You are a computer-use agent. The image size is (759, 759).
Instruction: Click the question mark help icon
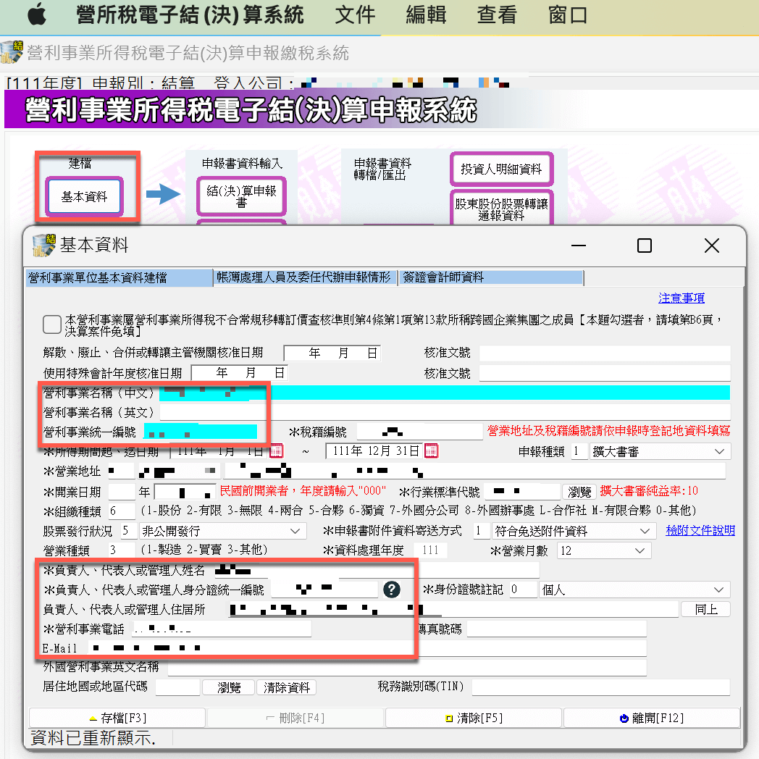coord(392,590)
